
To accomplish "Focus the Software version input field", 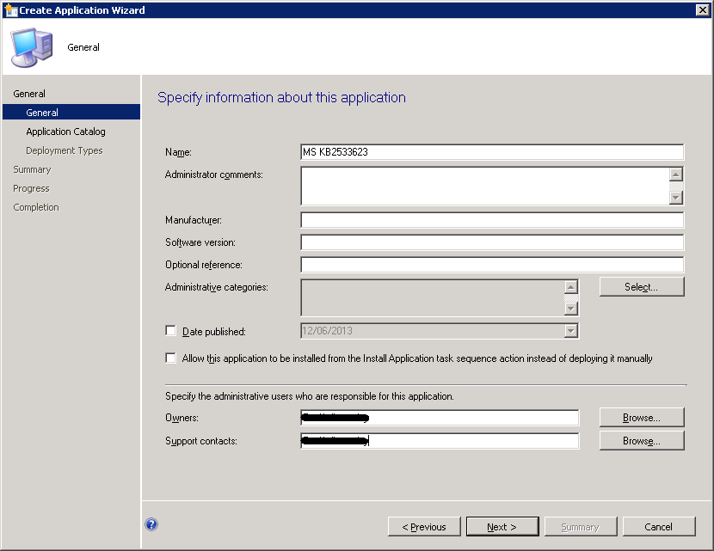I will pyautogui.click(x=491, y=242).
